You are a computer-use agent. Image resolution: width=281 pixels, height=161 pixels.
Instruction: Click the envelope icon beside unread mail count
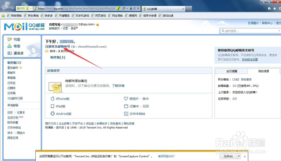point(47,51)
